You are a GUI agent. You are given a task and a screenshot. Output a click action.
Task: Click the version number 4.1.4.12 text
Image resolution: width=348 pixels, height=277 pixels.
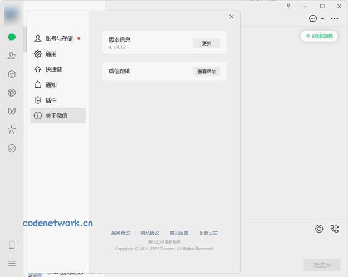point(117,47)
